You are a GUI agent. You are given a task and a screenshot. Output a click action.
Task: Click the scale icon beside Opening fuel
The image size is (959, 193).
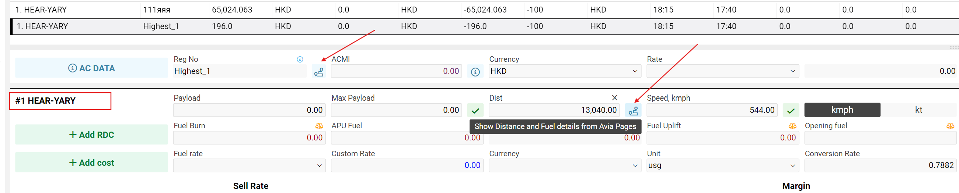click(x=950, y=126)
